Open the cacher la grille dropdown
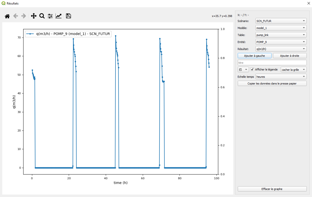Image resolution: width=312 pixels, height=197 pixels. (x=294, y=69)
